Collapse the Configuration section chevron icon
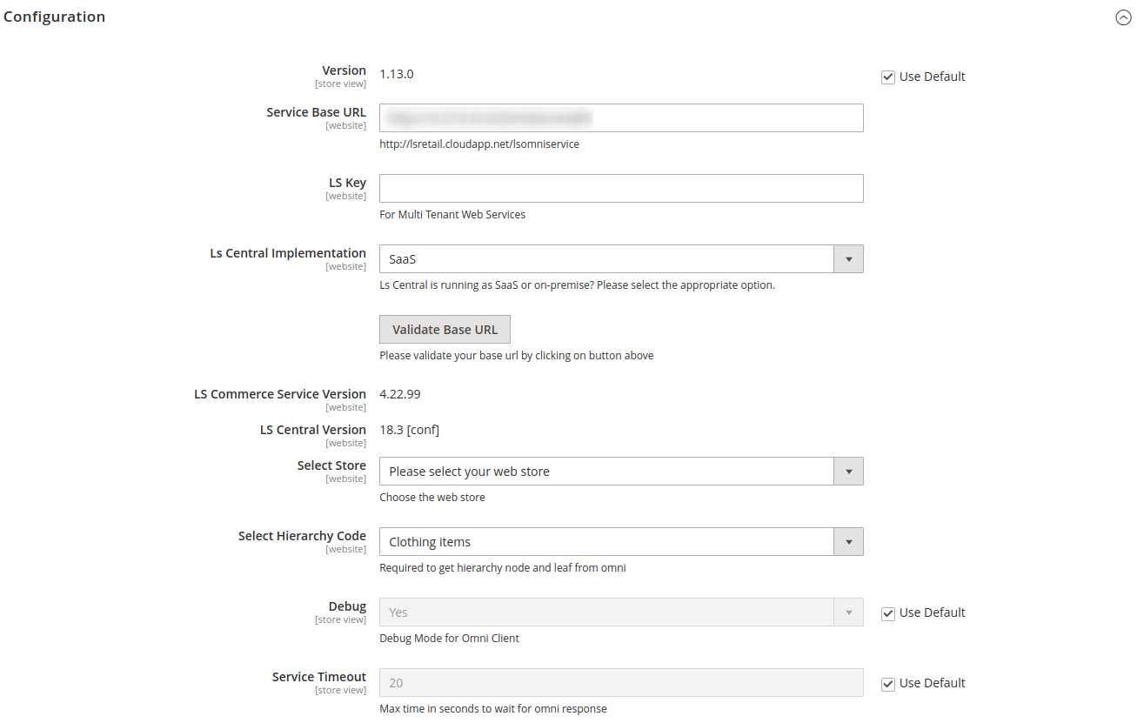This screenshot has height=723, width=1144. tap(1123, 17)
